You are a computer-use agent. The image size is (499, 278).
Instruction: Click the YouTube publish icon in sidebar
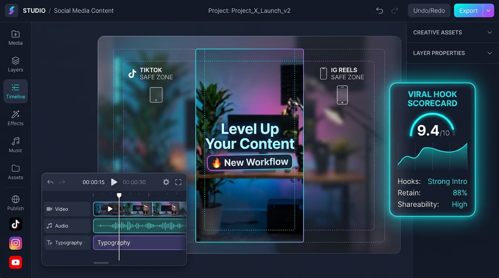point(16,262)
